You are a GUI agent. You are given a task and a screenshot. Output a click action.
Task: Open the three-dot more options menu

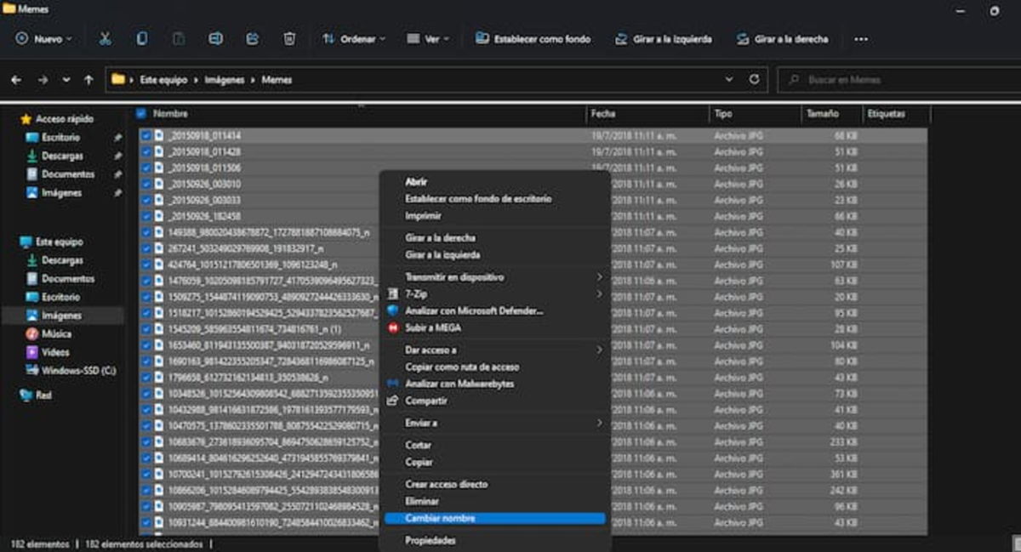tap(861, 39)
